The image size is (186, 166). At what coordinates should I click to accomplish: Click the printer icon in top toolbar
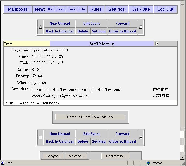[141, 27]
